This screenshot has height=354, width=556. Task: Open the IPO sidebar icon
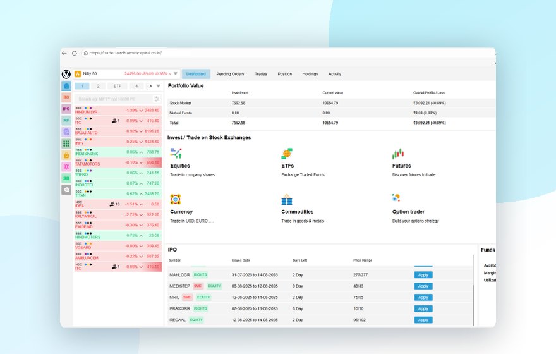[x=66, y=109]
